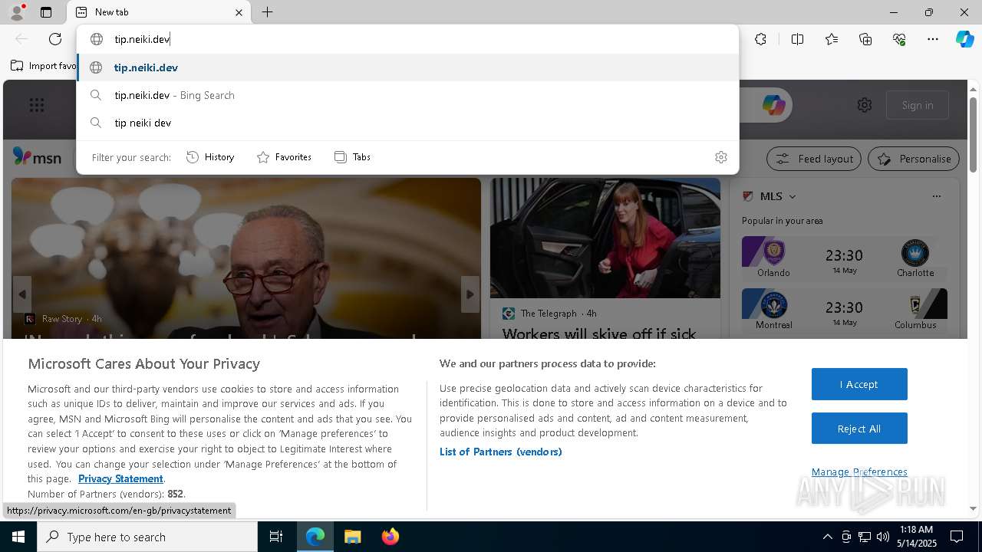The height and width of the screenshot is (552, 982).
Task: Click the taskbar search box
Action: point(147,537)
